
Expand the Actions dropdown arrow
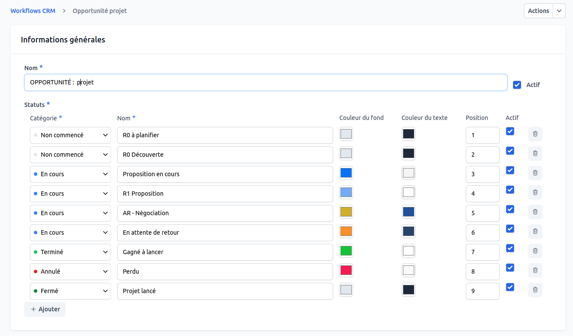559,10
